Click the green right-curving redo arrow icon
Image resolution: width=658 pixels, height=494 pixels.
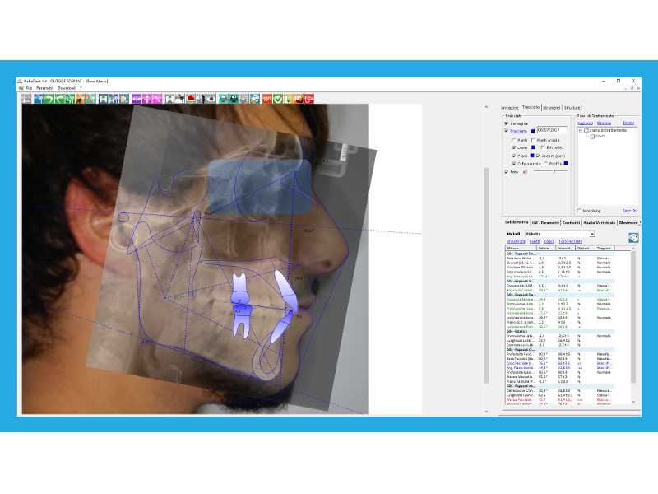click(x=59, y=99)
